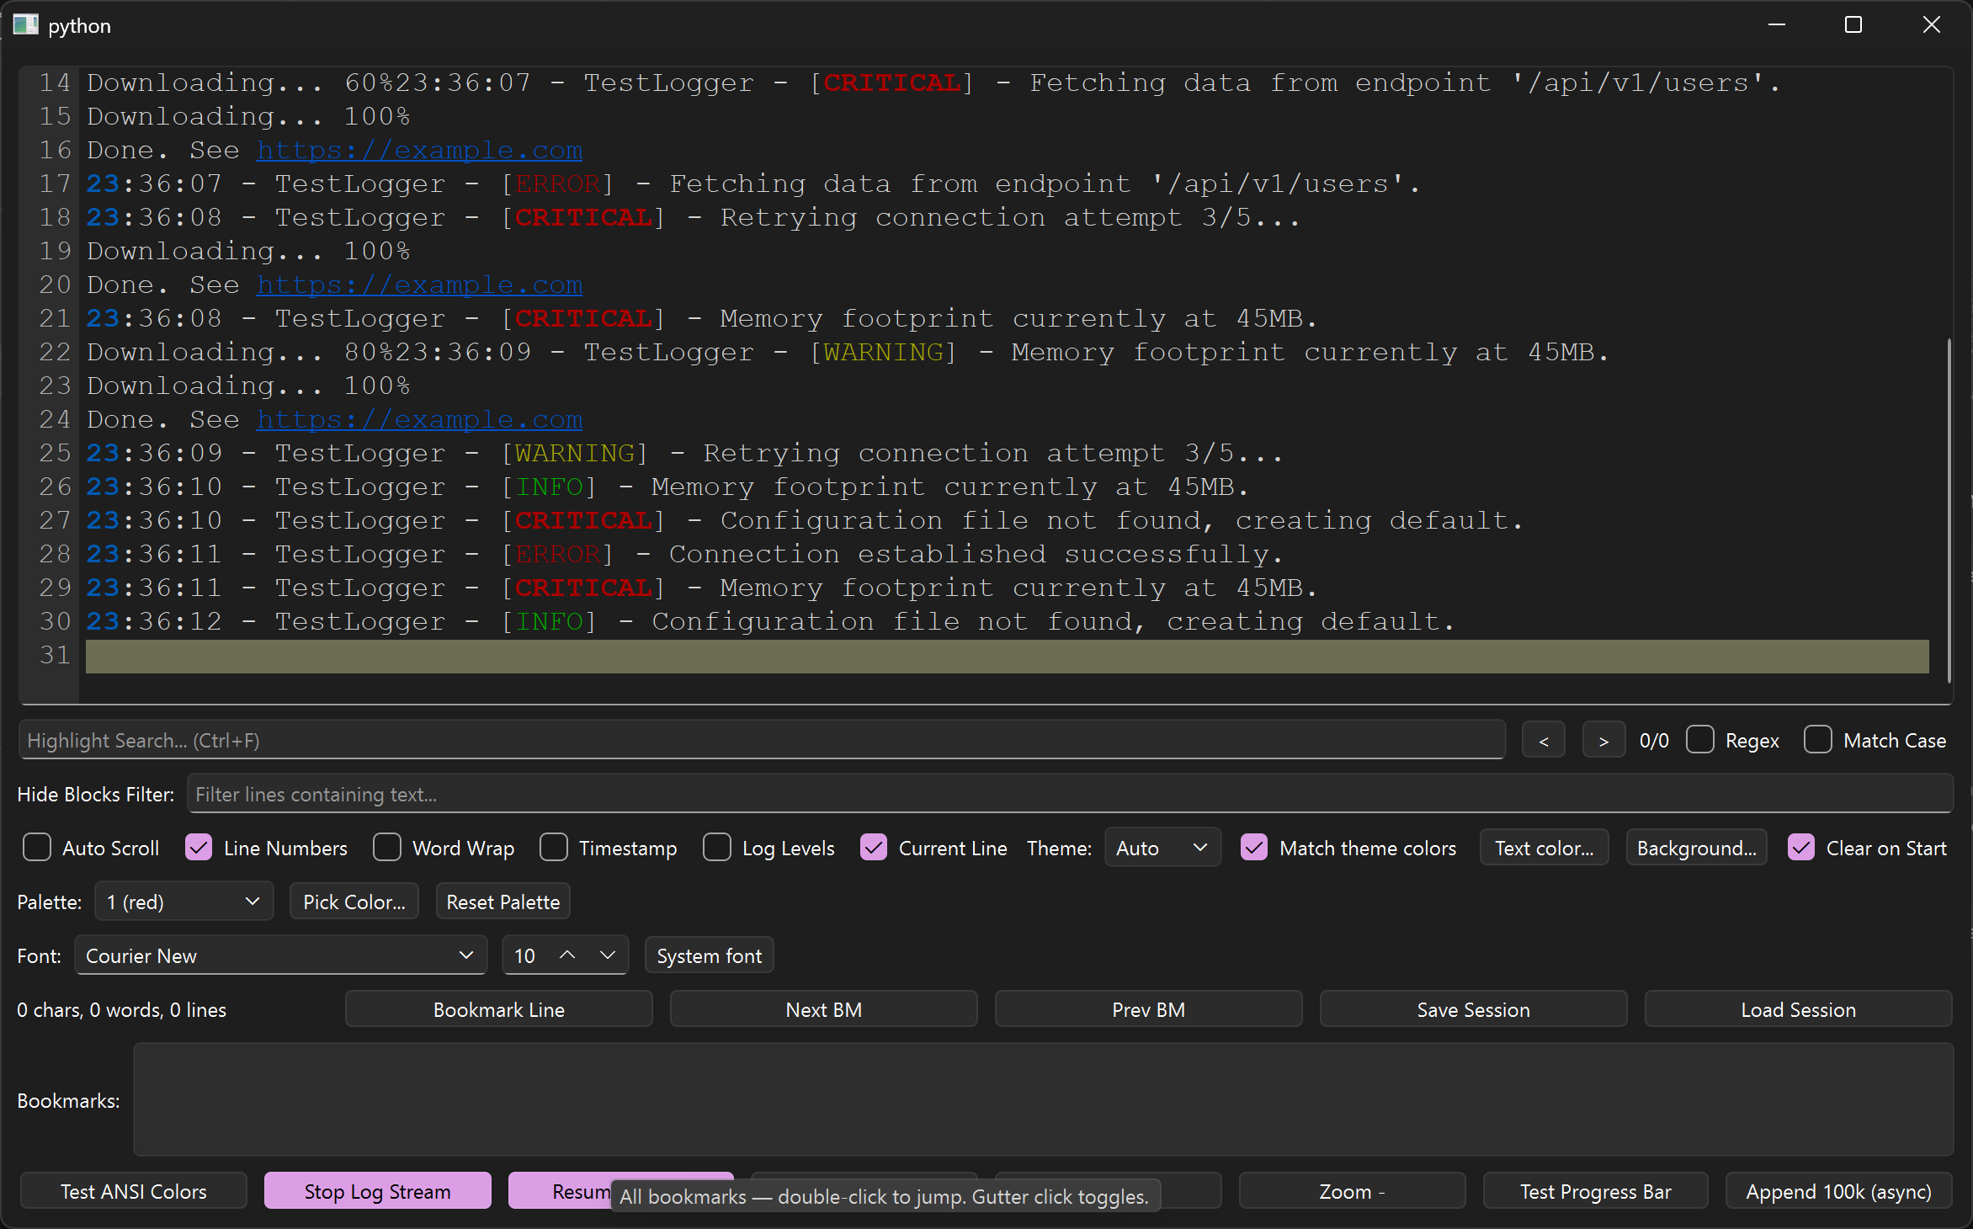Click Append 100k (async) button
The image size is (1973, 1229).
[1839, 1191]
